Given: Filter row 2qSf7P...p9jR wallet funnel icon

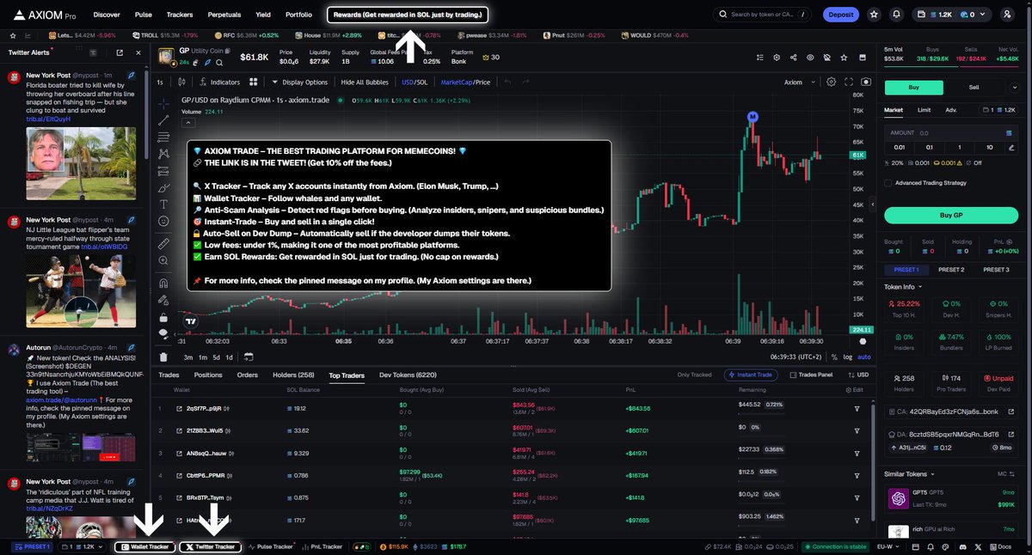Looking at the screenshot, I should point(857,408).
